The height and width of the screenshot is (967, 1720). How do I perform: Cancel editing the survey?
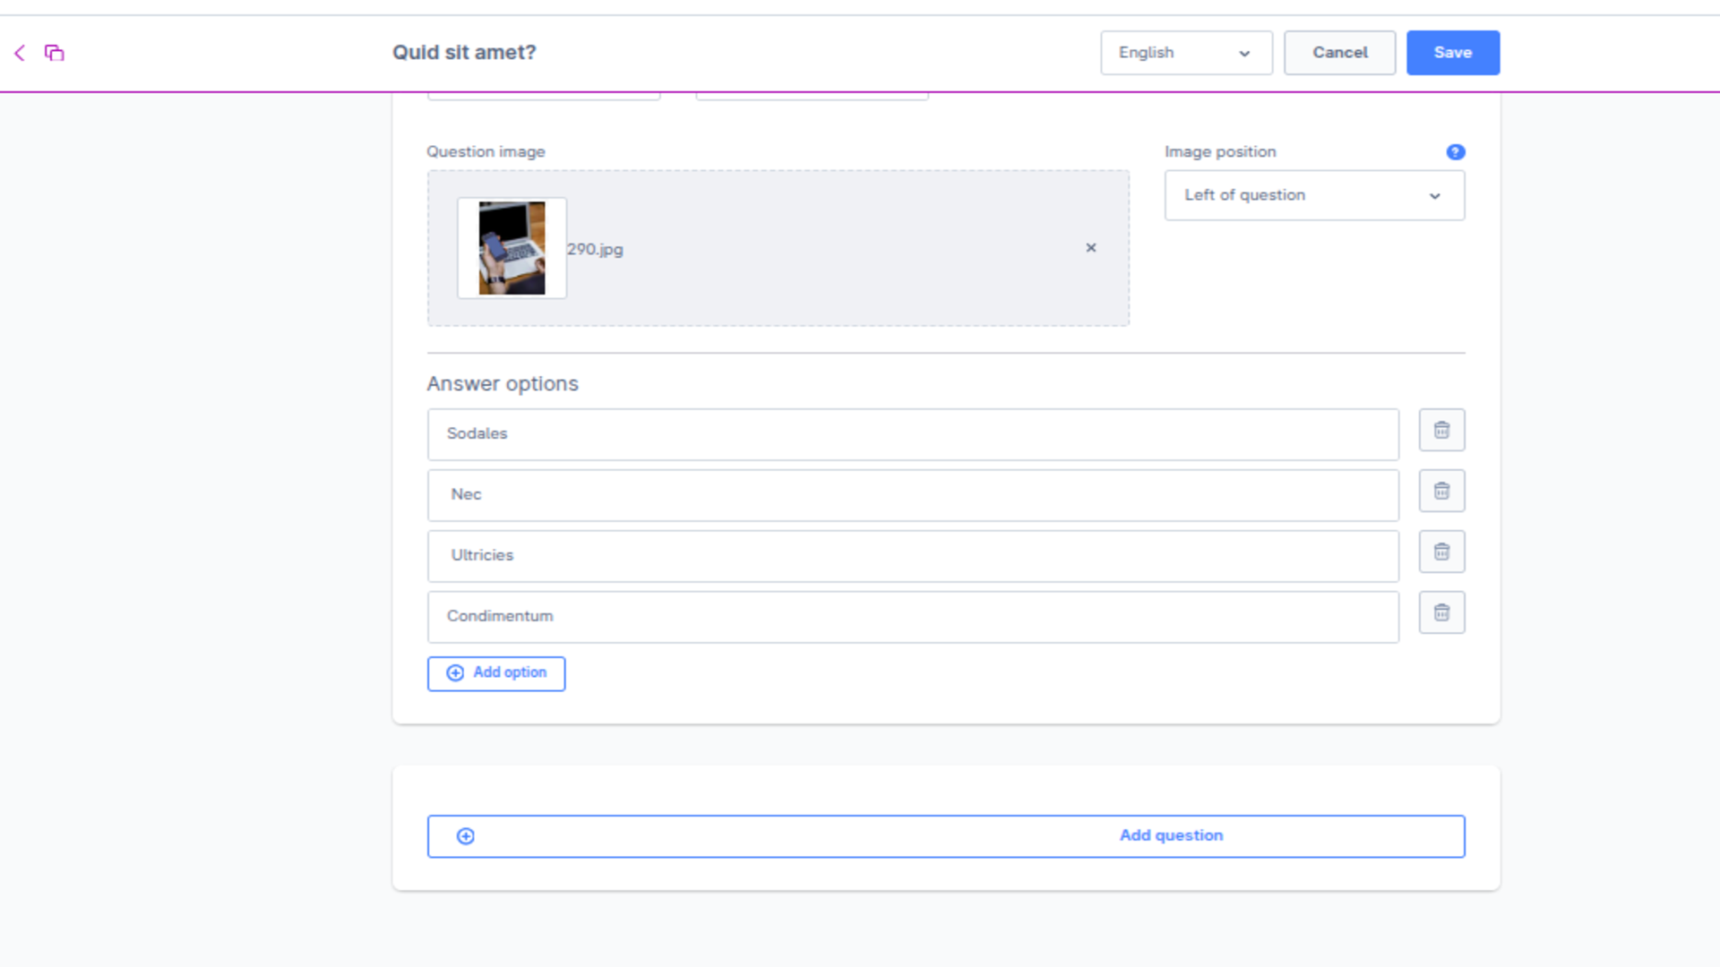(1339, 53)
